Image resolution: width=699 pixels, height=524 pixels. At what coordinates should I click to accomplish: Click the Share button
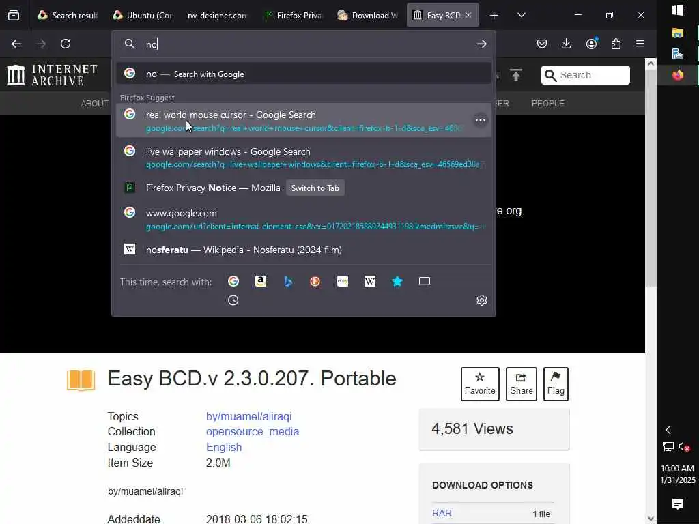(x=521, y=383)
